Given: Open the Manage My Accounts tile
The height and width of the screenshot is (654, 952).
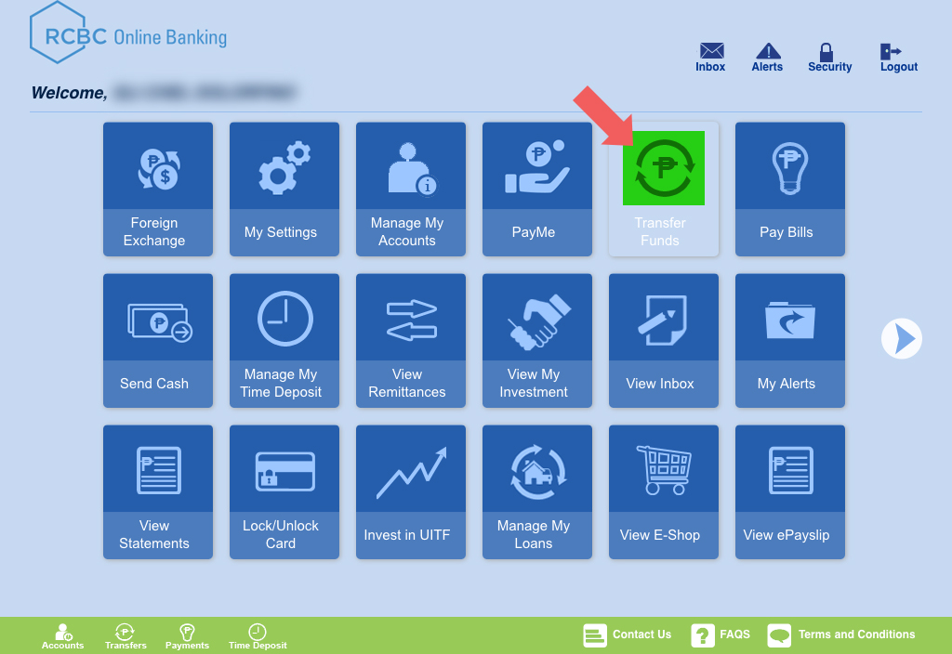Looking at the screenshot, I should [410, 190].
